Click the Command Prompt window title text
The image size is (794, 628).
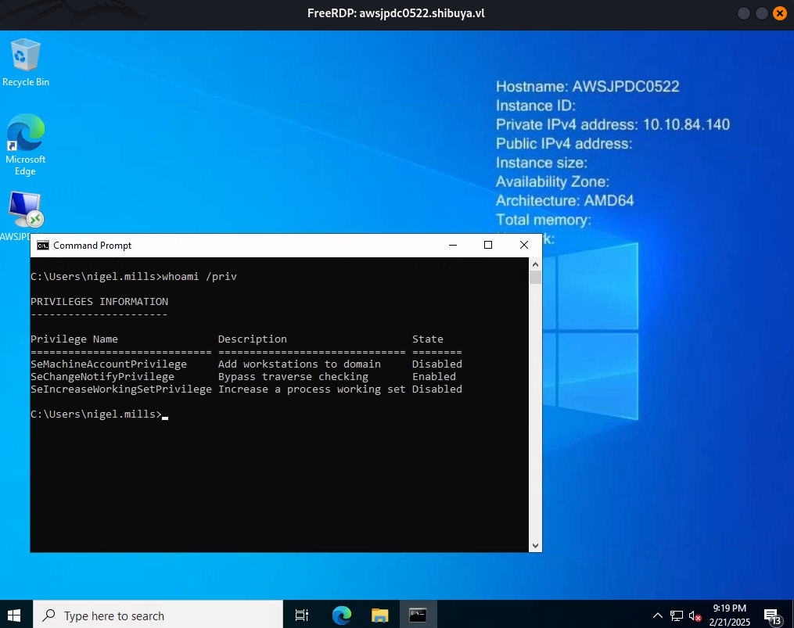point(92,246)
